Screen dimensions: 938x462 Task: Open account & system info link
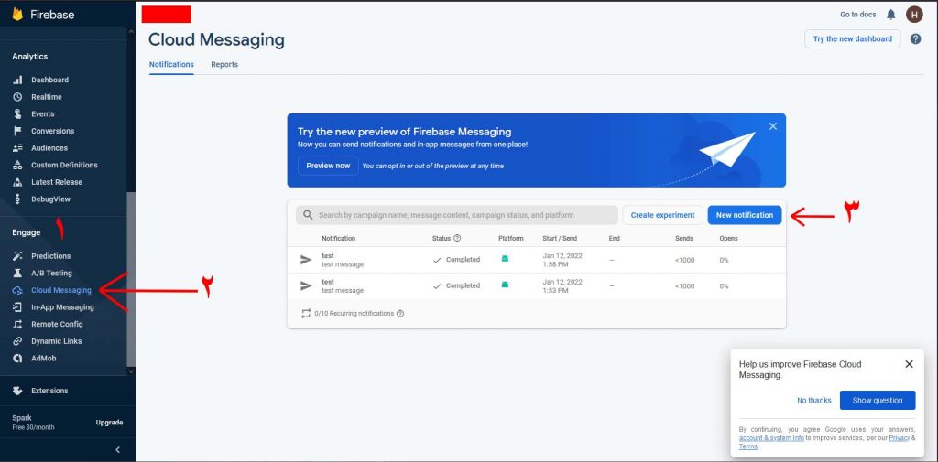771,438
